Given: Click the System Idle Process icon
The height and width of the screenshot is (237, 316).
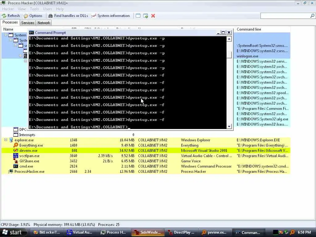Looking at the screenshot, I should 11,35.
